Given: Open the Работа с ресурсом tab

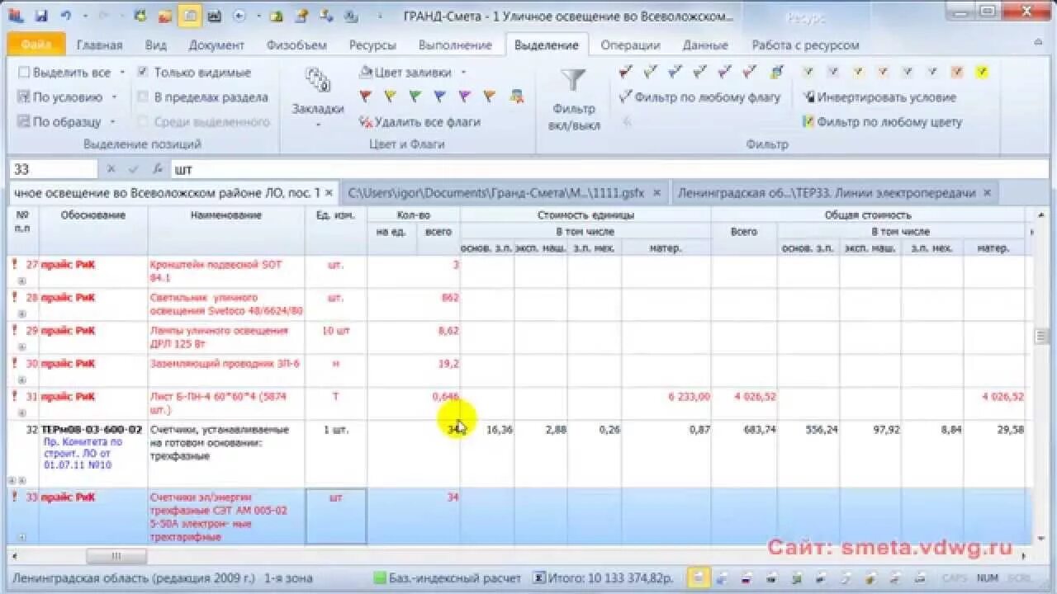Looking at the screenshot, I should coord(805,45).
